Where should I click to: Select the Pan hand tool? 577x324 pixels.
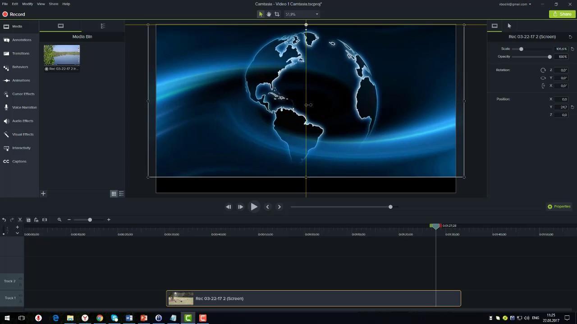click(x=269, y=14)
